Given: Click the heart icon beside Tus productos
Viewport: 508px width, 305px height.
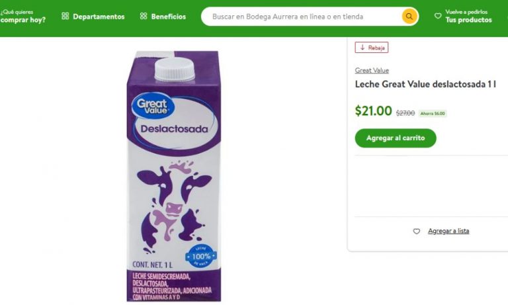Looking at the screenshot, I should click(438, 16).
